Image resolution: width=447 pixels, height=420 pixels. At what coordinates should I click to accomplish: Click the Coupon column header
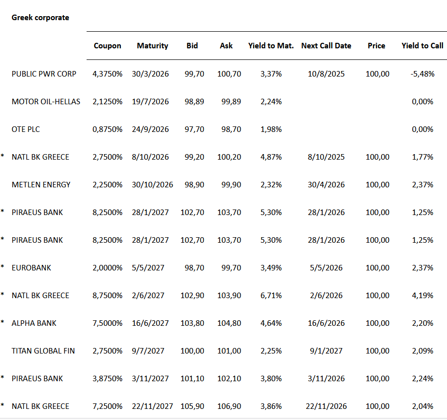point(107,46)
